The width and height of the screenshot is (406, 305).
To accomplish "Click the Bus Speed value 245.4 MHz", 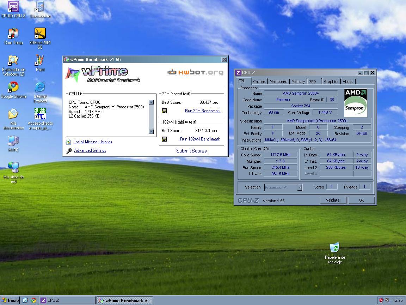I will point(281,168).
